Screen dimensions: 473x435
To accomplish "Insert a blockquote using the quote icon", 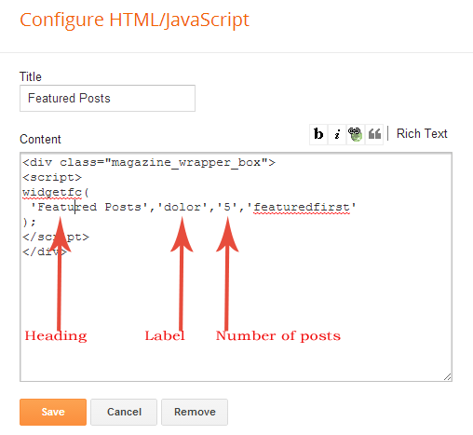I will (x=374, y=134).
